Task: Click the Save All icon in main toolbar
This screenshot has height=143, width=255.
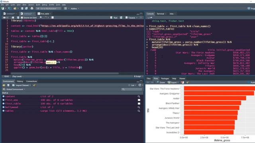Action: coord(26,8)
